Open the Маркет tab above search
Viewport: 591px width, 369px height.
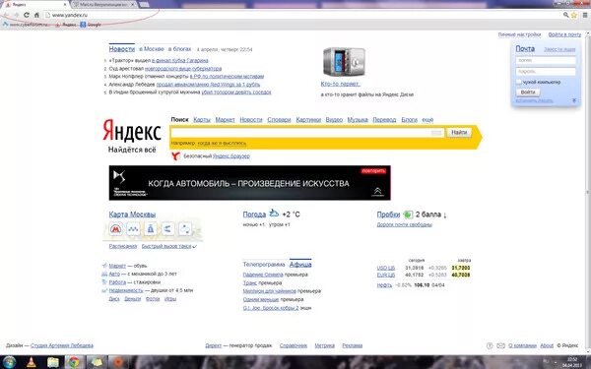point(225,120)
